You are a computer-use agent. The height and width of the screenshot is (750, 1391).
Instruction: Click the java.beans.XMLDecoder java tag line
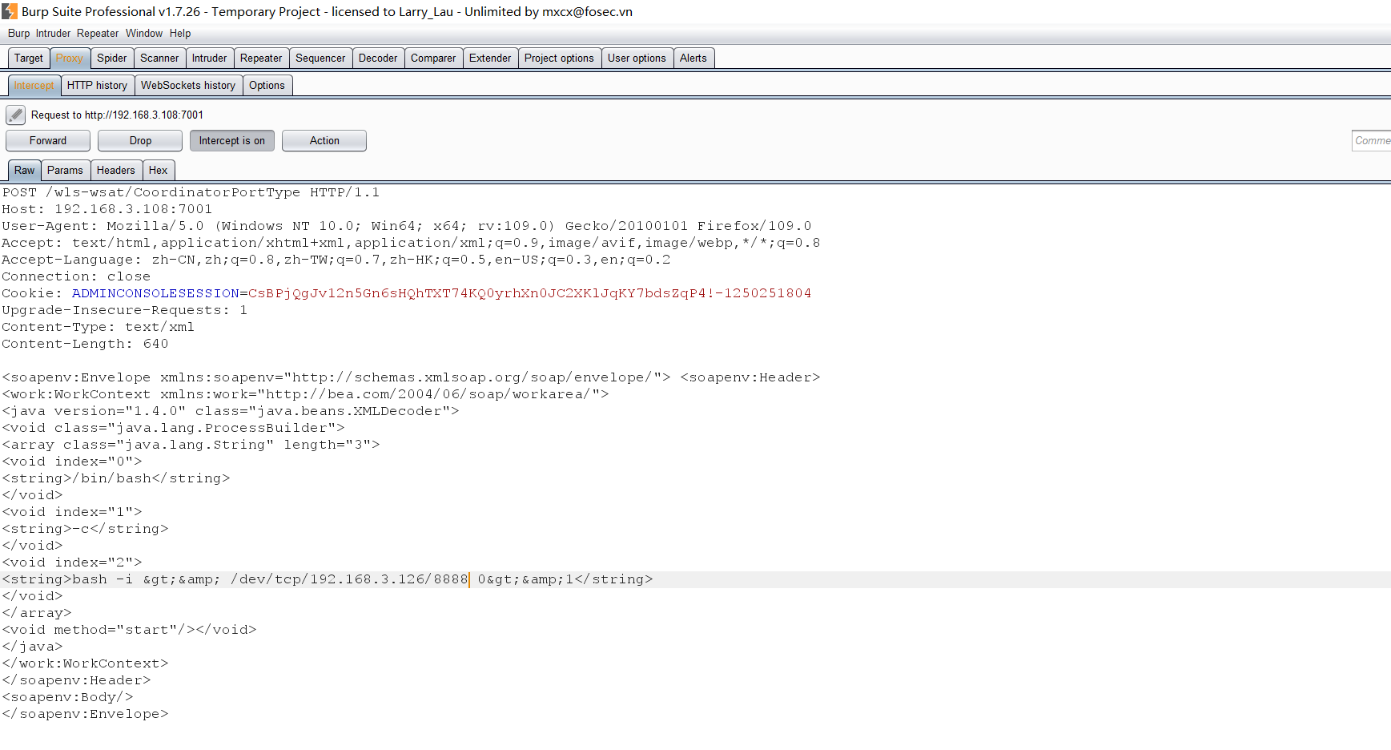231,411
